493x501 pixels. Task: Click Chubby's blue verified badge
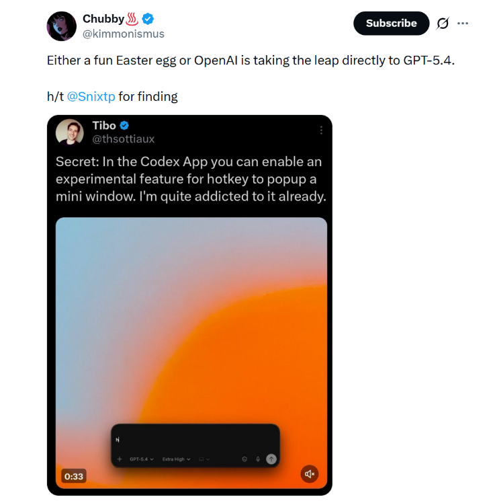point(148,19)
